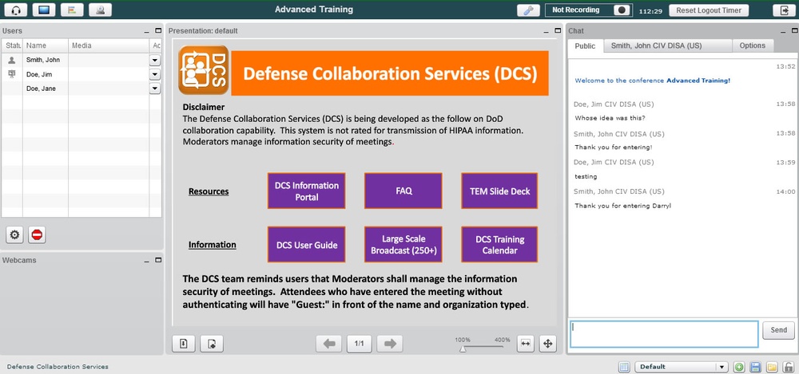Viewport: 799px width, 374px height.
Task: Select user Doe, Jane in list
Action: (x=81, y=89)
